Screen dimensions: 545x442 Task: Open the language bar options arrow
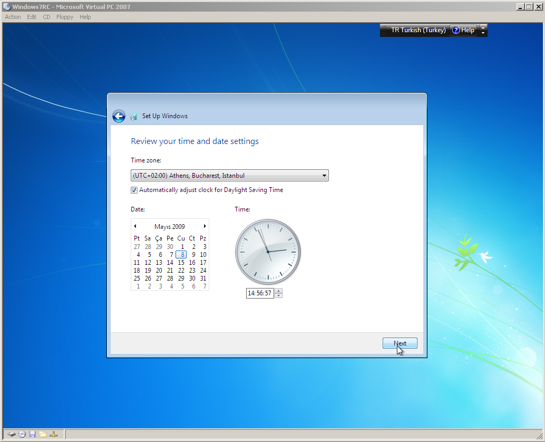point(483,33)
